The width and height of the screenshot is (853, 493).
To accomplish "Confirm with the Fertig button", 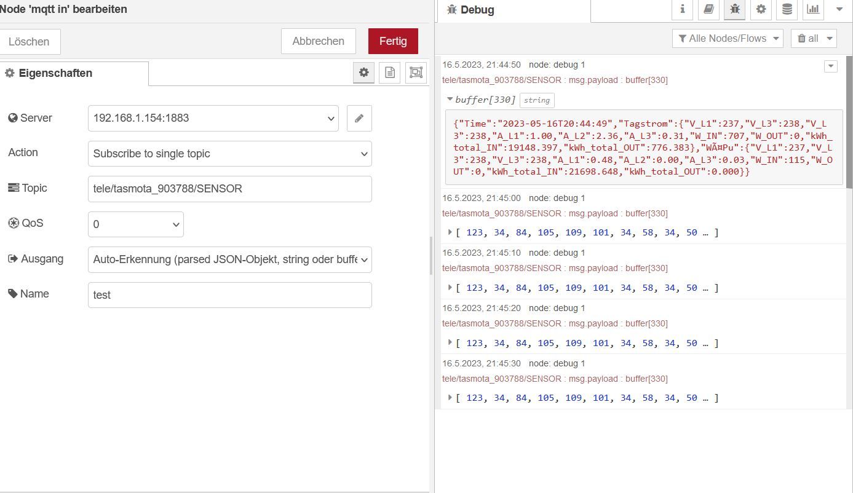I will point(393,41).
